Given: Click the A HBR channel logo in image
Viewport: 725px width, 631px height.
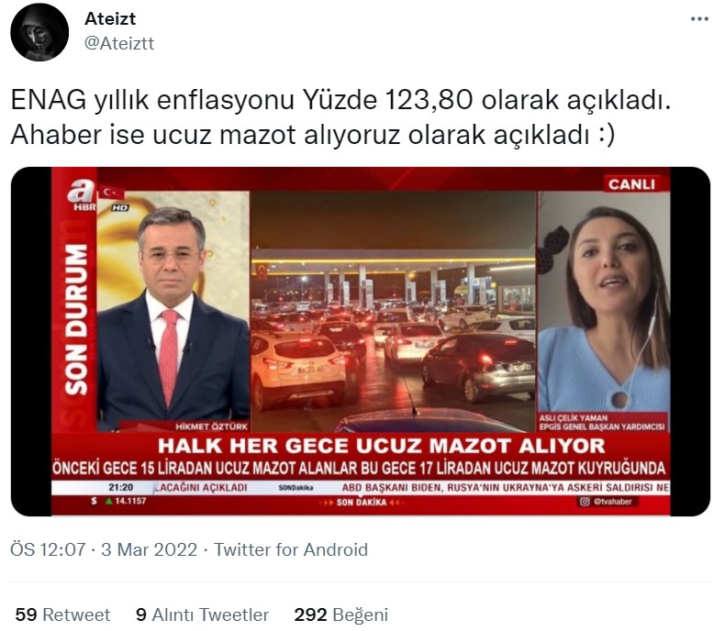Looking at the screenshot, I should click(x=83, y=194).
